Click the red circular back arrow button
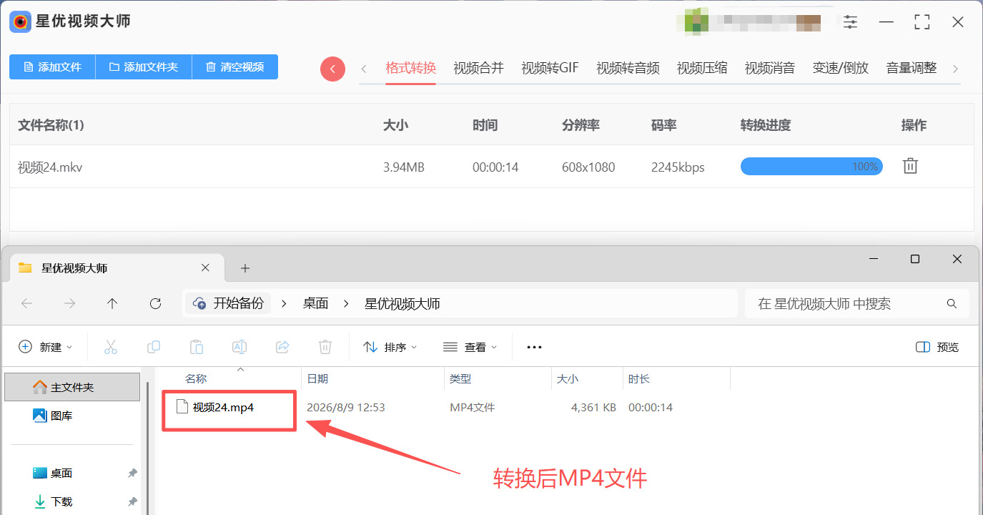Image resolution: width=983 pixels, height=515 pixels. [x=332, y=69]
